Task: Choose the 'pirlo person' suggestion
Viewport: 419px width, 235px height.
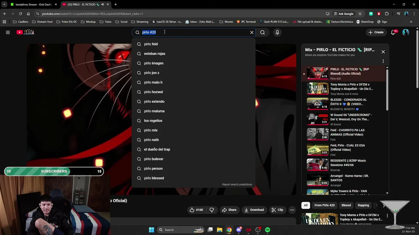Action: (193, 168)
